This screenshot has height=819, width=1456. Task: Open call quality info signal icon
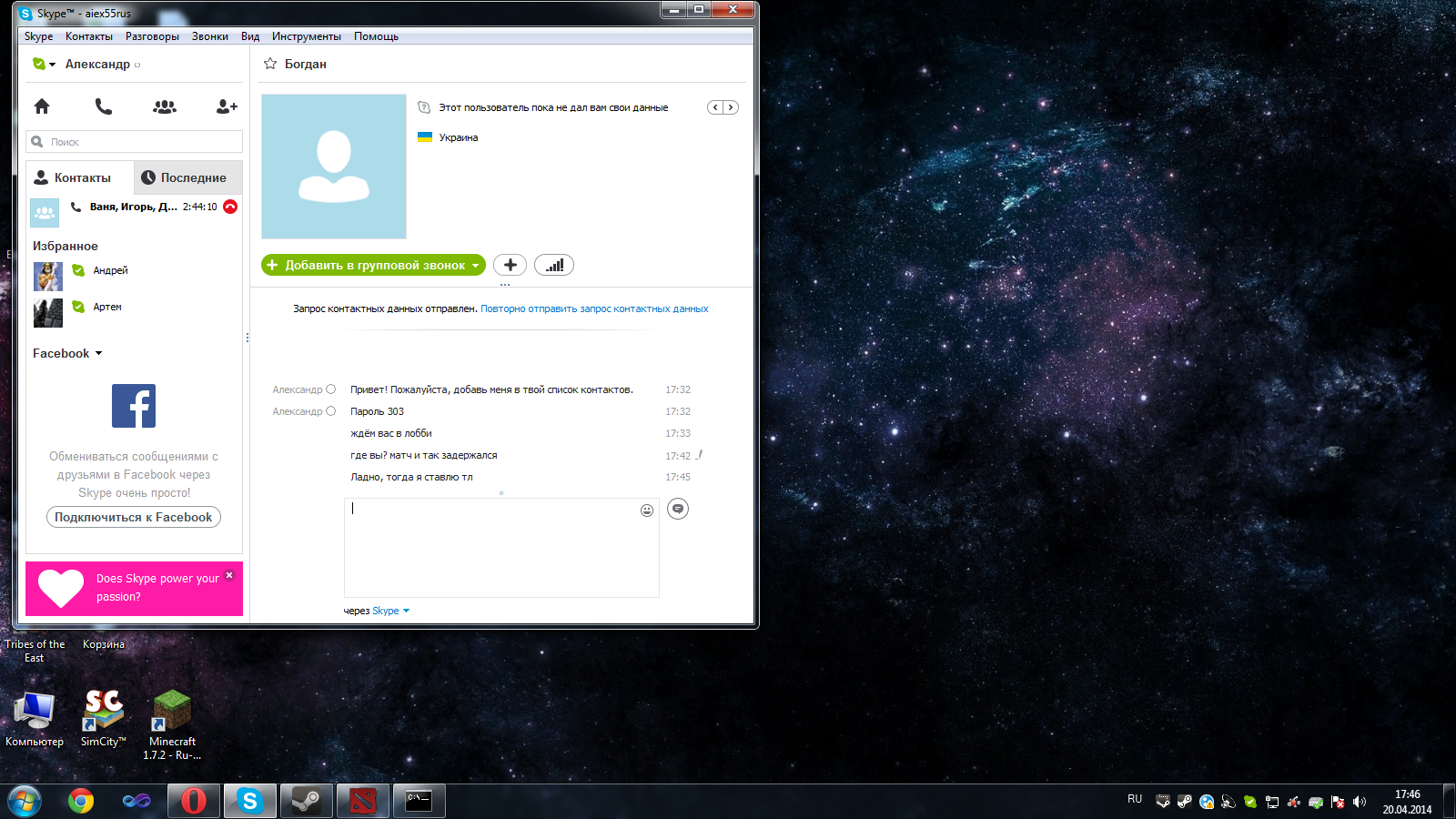pos(554,265)
